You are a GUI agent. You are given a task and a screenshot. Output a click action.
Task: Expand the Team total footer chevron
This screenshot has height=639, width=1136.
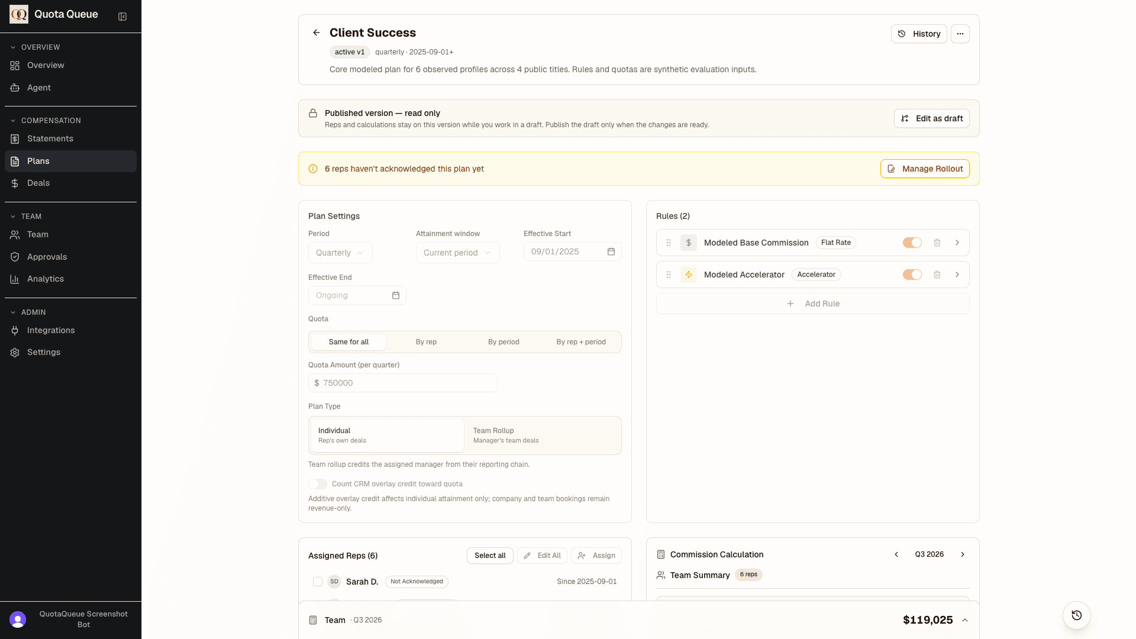click(x=965, y=620)
